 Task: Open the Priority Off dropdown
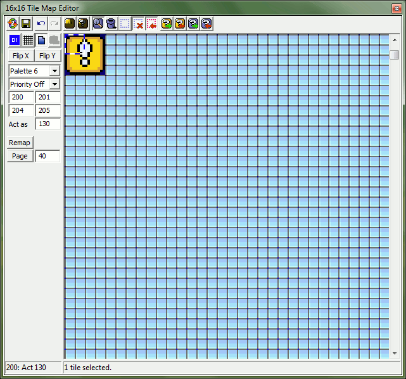click(34, 84)
